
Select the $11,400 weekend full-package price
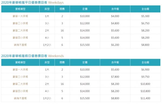tap(145, 98)
